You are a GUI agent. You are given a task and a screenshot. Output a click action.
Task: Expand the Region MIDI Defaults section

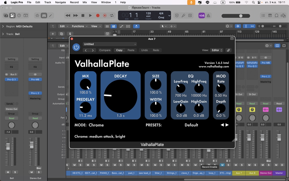(3, 26)
